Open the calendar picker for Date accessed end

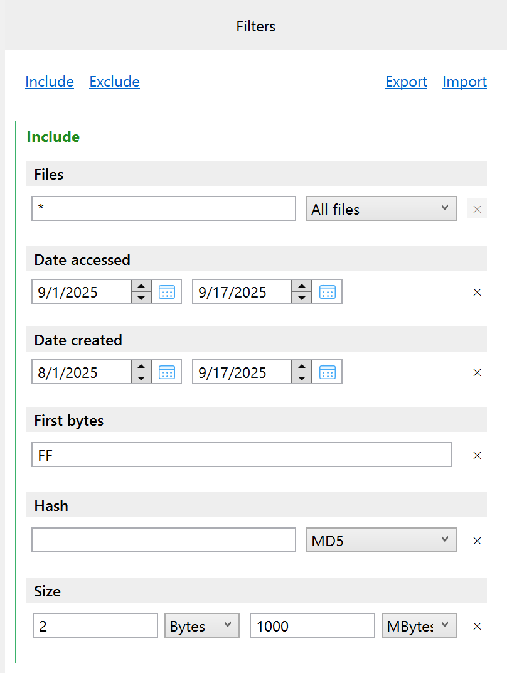(327, 291)
